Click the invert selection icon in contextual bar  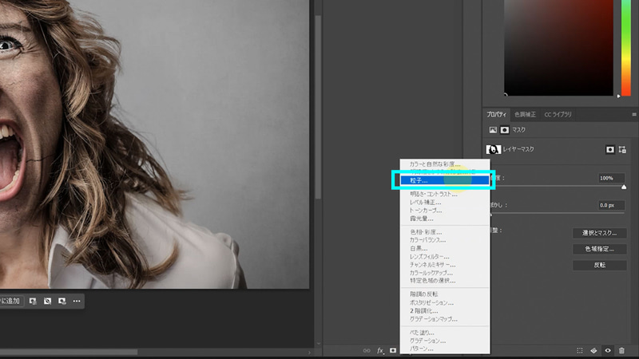click(x=48, y=301)
